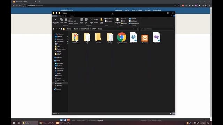
Task: Click HOW-TO Guides in Apache Friends nav
Action: [x=137, y=10]
